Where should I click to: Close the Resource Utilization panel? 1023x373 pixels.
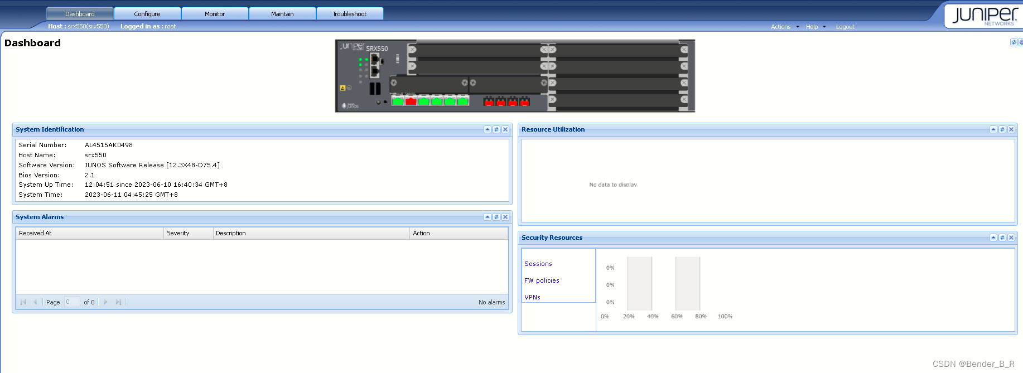(x=1011, y=129)
